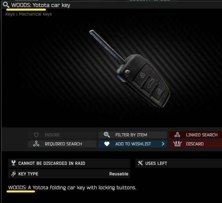Click the Cannot Be Discarded icon
Viewport: 222px width, 203px height.
(13, 163)
